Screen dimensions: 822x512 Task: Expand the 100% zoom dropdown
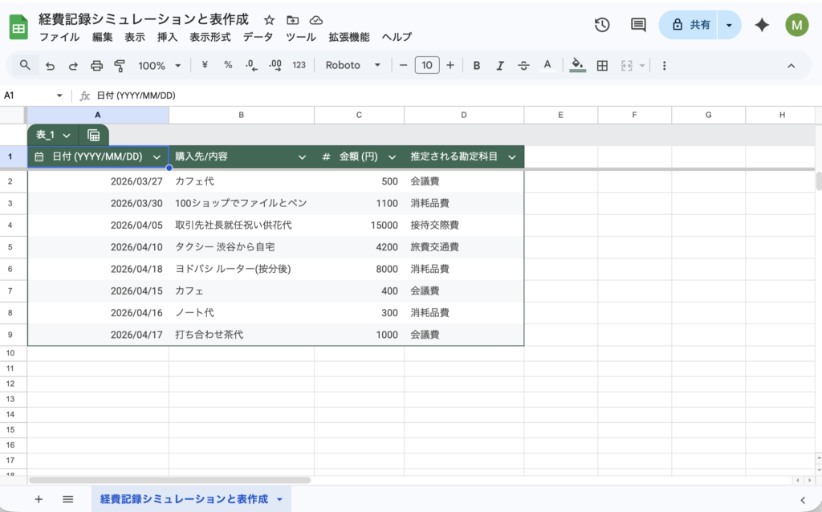[159, 66]
